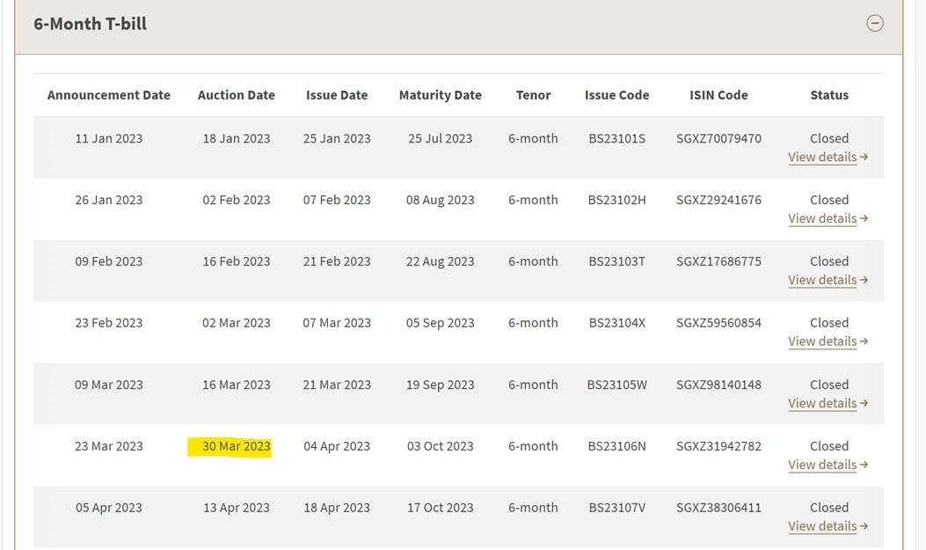Select maturity date 03 Oct 2023
This screenshot has height=550, width=926.
tap(440, 447)
